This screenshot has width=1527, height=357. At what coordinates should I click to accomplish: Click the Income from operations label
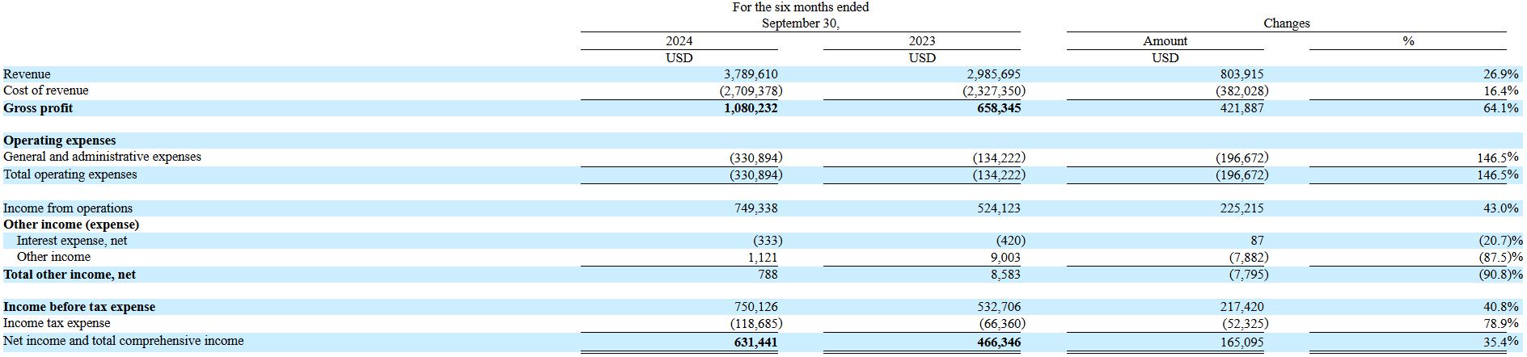(x=68, y=208)
